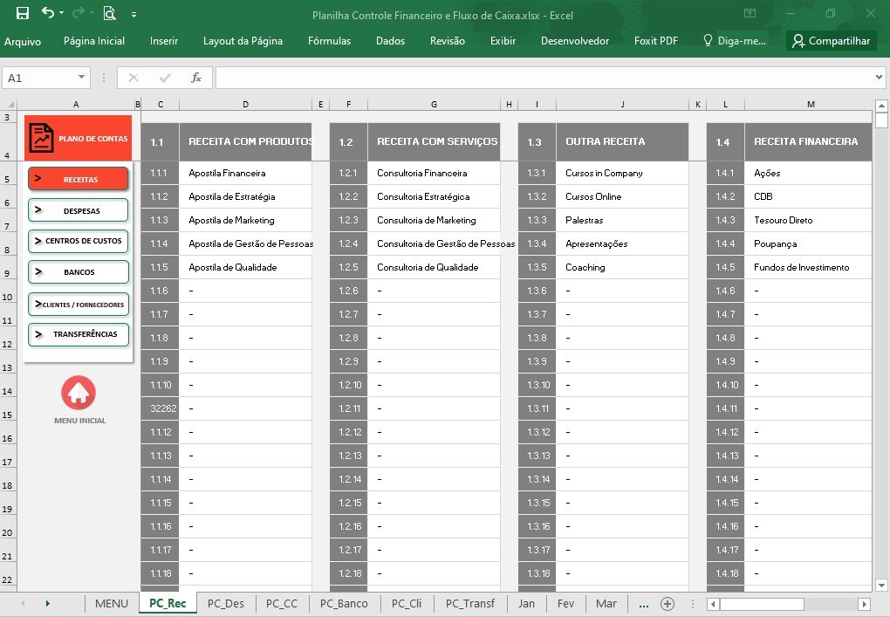Viewport: 890px width, 617px height.
Task: Click the Save icon in quick access toolbar
Action: coord(22,13)
